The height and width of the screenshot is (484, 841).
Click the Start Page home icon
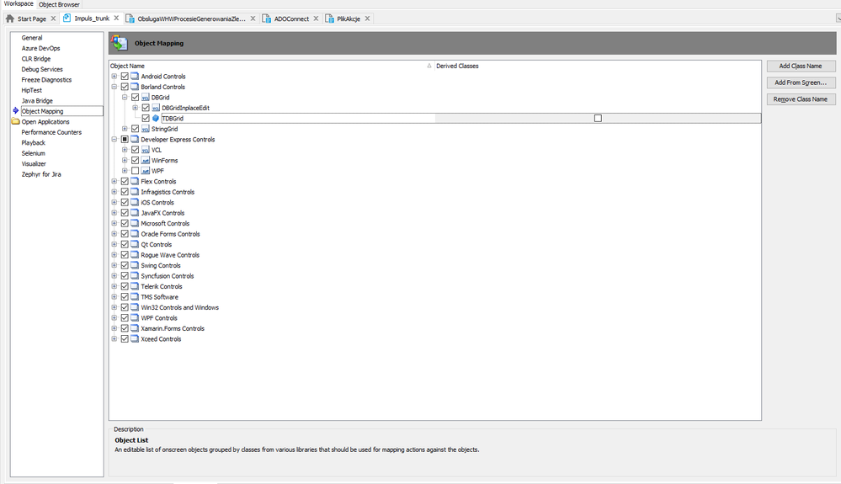11,19
